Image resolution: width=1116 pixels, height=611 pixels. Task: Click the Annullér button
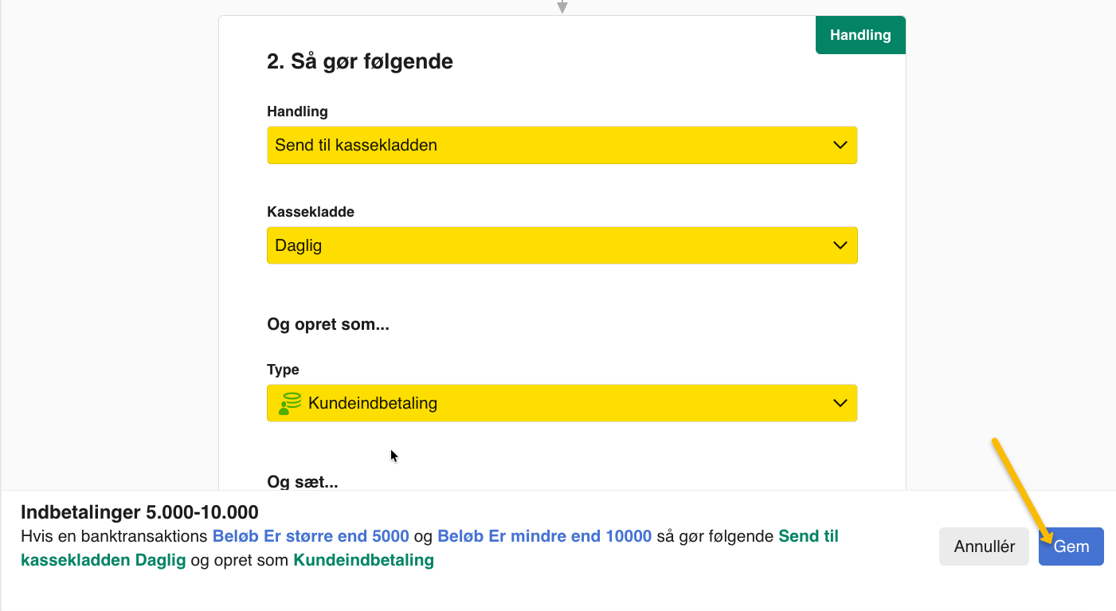(985, 546)
